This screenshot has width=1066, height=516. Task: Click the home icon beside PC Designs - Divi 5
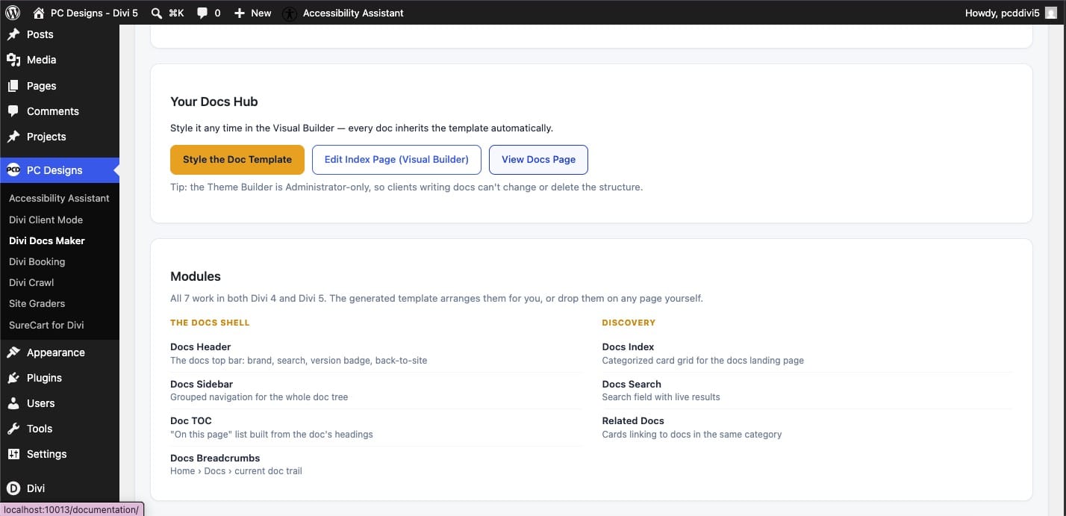pos(39,13)
